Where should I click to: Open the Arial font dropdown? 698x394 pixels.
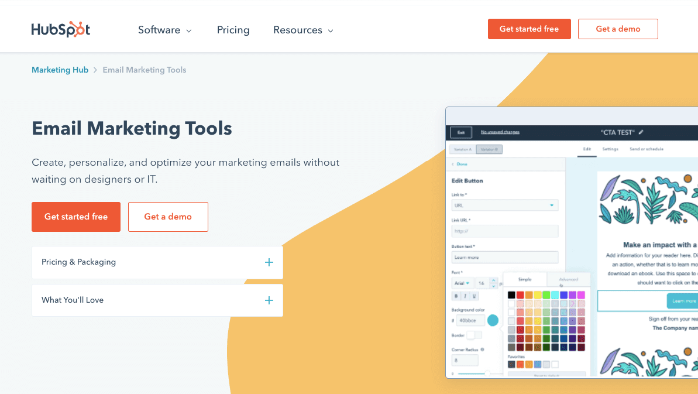(x=462, y=283)
